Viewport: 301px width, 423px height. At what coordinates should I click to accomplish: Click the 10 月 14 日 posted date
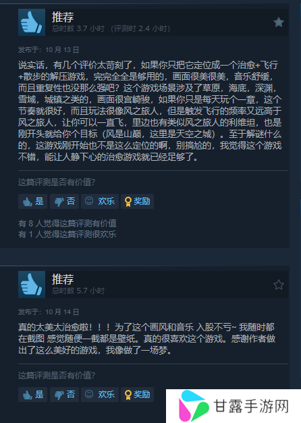click(62, 312)
